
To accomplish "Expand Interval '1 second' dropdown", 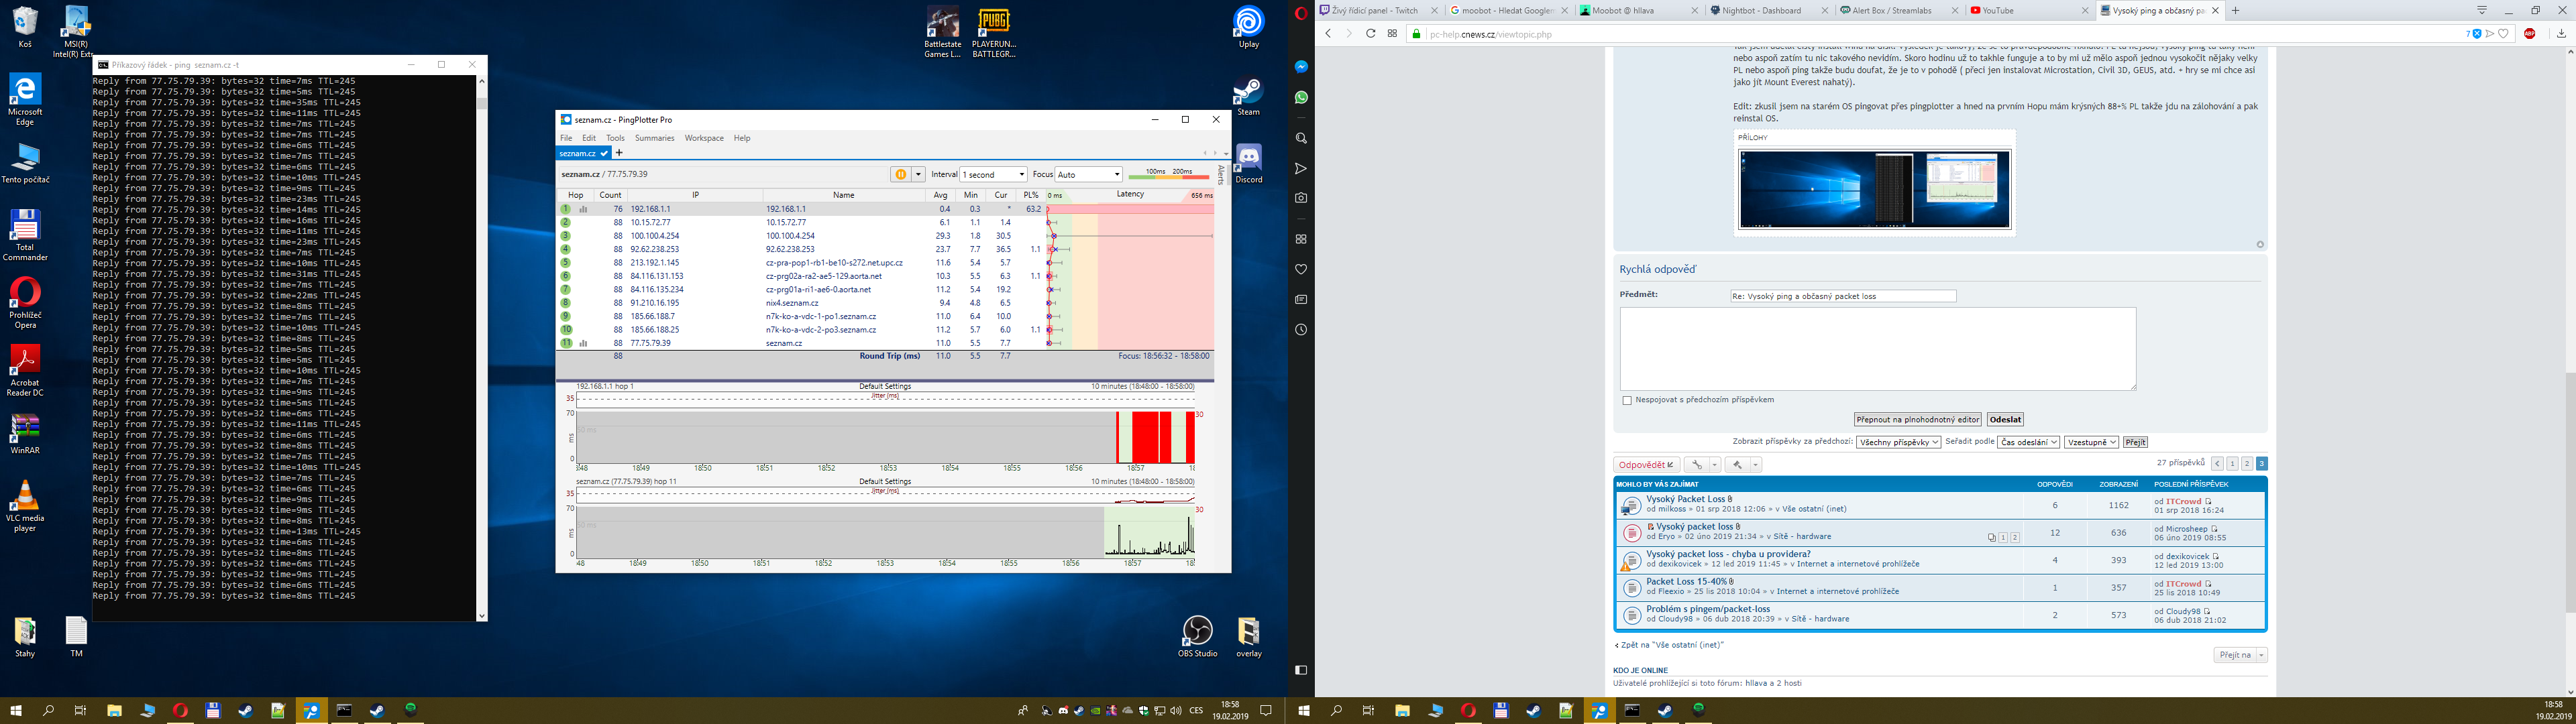I will coord(993,174).
